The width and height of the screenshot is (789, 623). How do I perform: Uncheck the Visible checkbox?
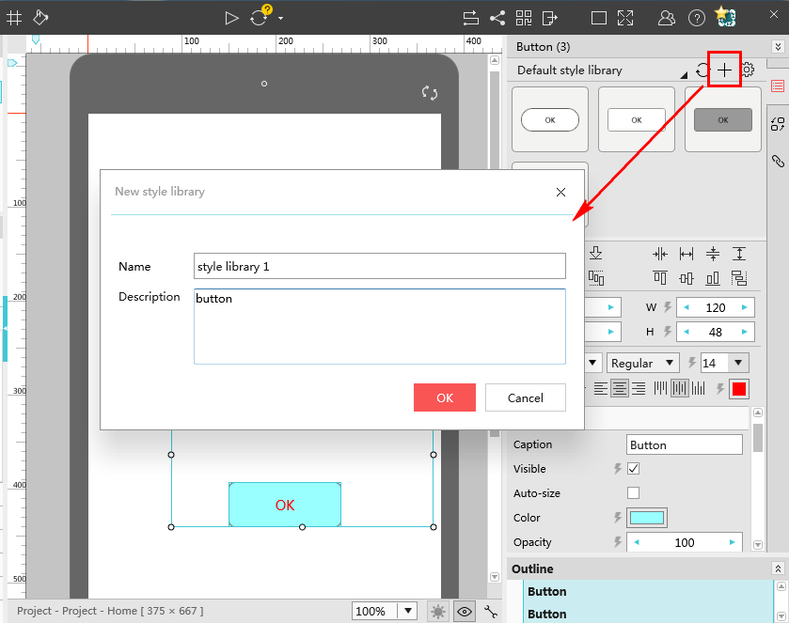point(633,469)
